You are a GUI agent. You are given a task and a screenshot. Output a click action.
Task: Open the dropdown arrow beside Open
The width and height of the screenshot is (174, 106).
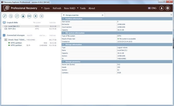pos(42,8)
